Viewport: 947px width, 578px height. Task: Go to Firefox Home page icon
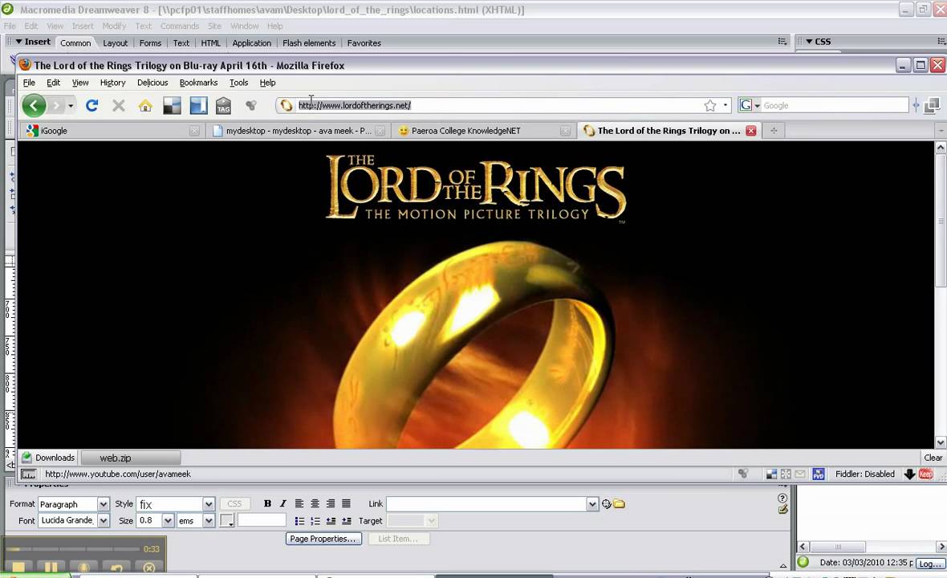pyautogui.click(x=145, y=106)
